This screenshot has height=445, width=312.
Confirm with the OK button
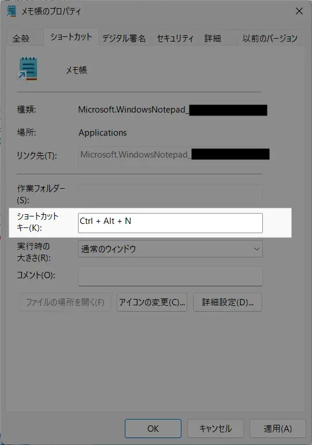153,428
